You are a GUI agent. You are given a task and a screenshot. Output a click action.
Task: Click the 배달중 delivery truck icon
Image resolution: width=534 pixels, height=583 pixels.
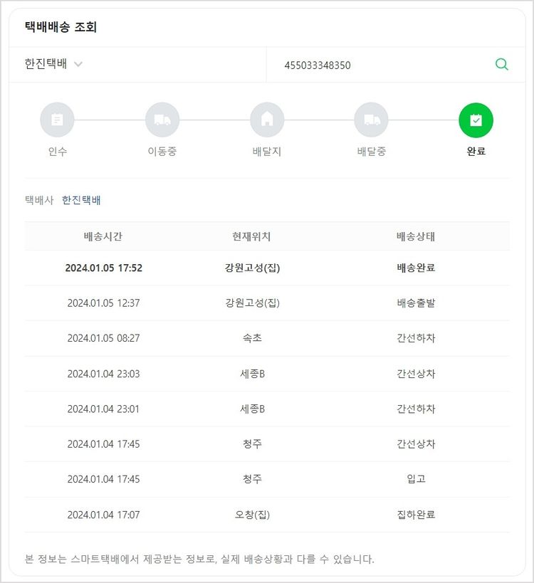pyautogui.click(x=372, y=120)
